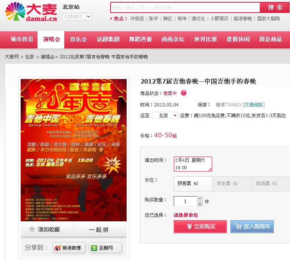
Task: Select the 现场票 50 price option
Action: click(271, 184)
